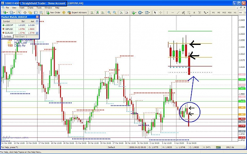Toggle the Expert Advisors button
Viewport: 247px width, 154px height.
click(x=77, y=13)
